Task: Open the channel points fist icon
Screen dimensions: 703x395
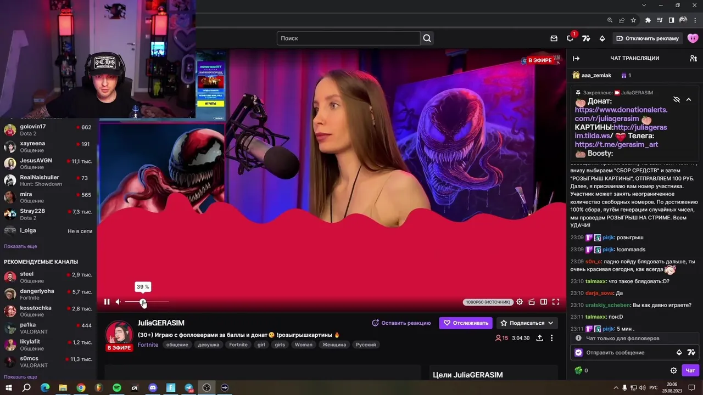Action: (x=578, y=371)
